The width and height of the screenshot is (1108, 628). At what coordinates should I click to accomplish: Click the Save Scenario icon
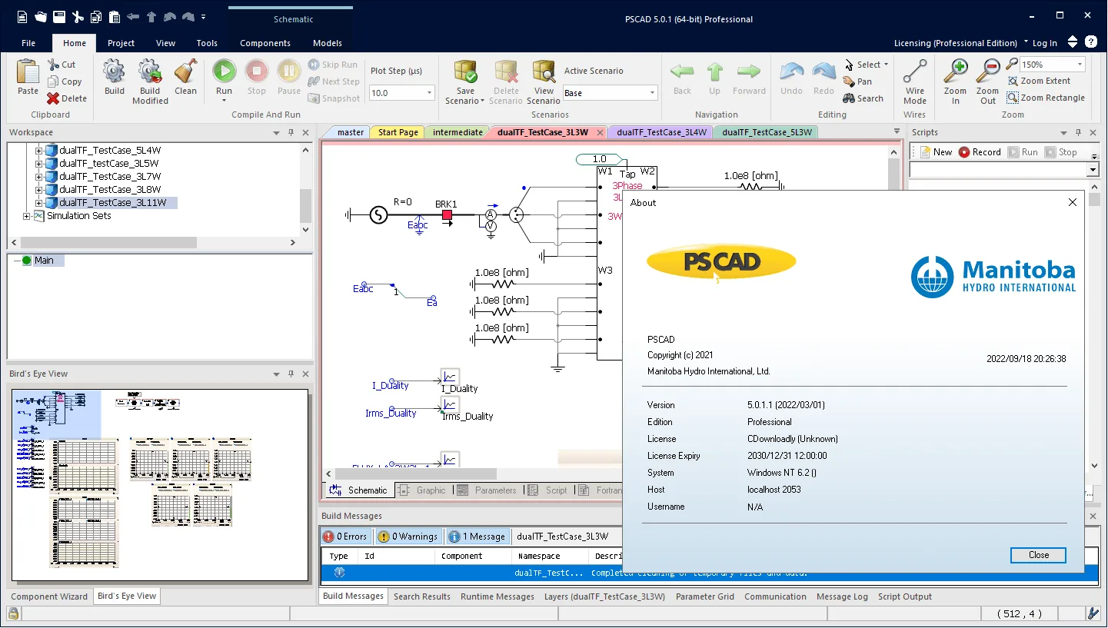point(465,71)
